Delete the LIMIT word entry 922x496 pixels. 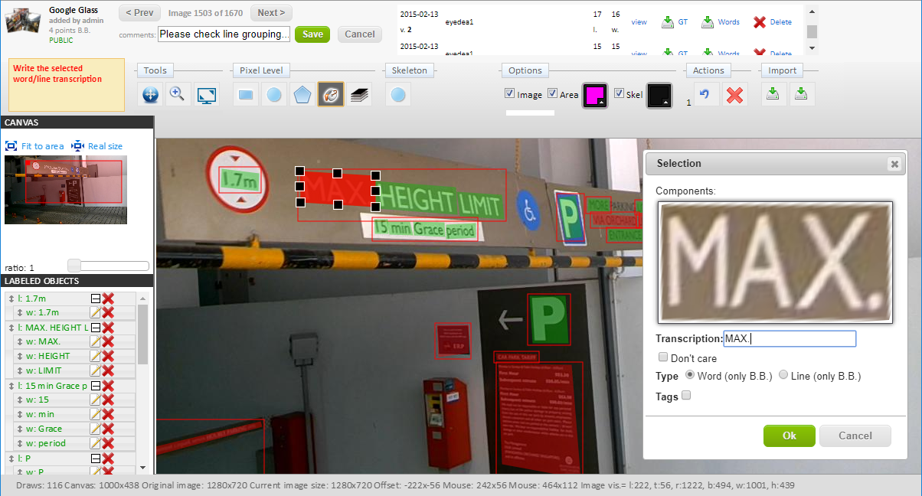[109, 370]
